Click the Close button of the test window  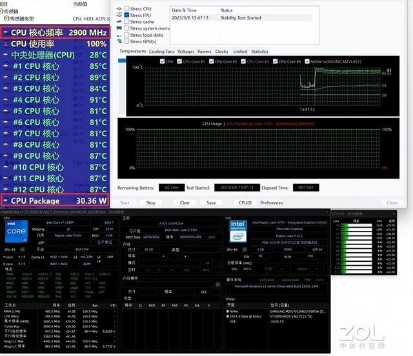click(x=392, y=203)
